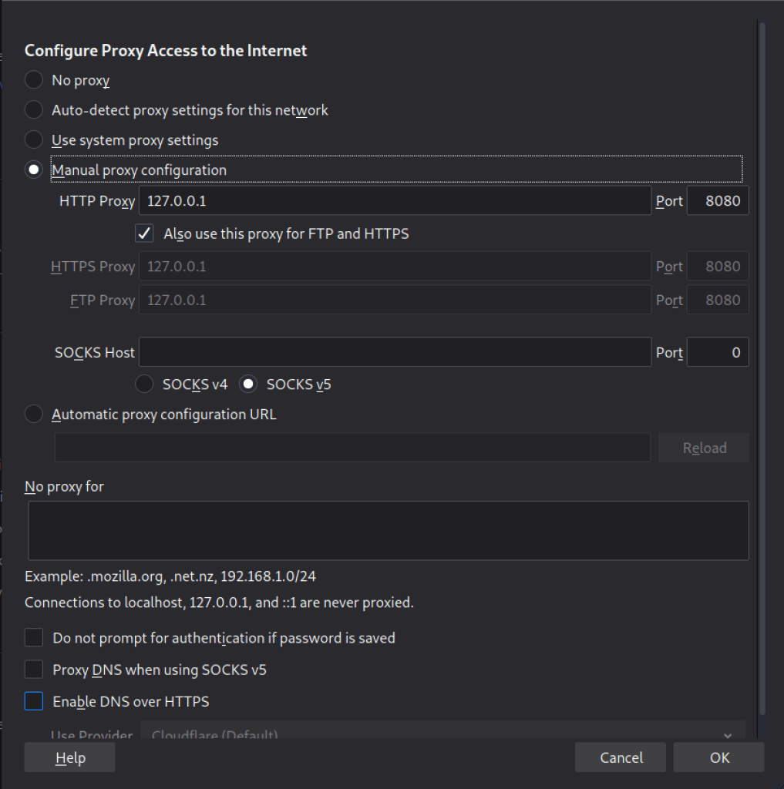Click the SOCKS Host Port field

717,352
